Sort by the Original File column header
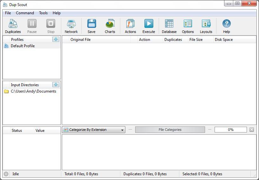Image resolution: width=259 pixels, height=180 pixels. point(100,40)
